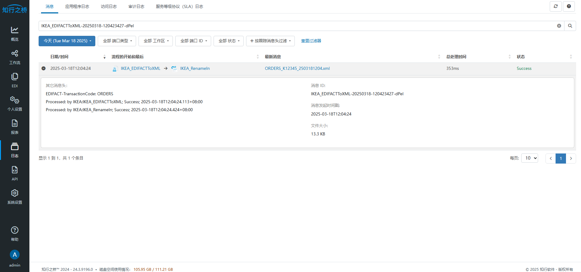Switch to the 访问日志 tab

pos(109,6)
